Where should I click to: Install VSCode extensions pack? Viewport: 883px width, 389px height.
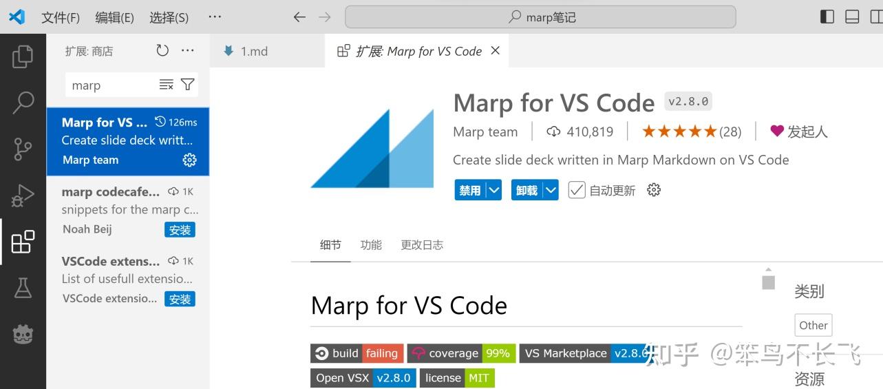(180, 299)
